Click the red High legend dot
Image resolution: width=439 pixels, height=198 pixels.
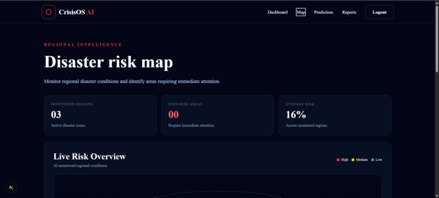click(x=338, y=160)
